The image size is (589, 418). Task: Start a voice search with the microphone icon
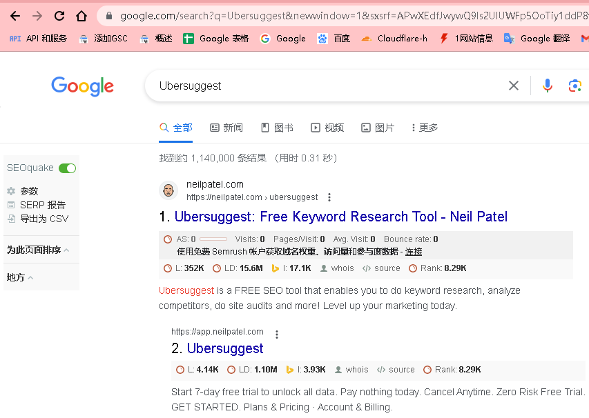point(547,86)
